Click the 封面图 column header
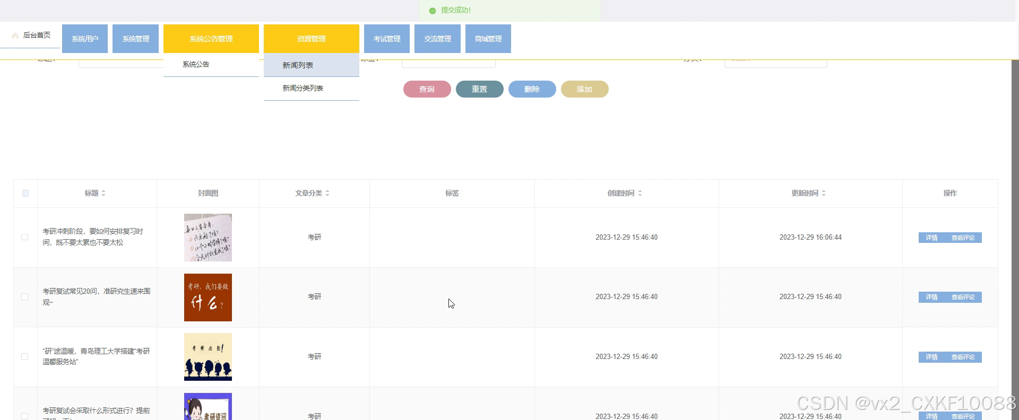This screenshot has width=1019, height=420. pyautogui.click(x=208, y=193)
